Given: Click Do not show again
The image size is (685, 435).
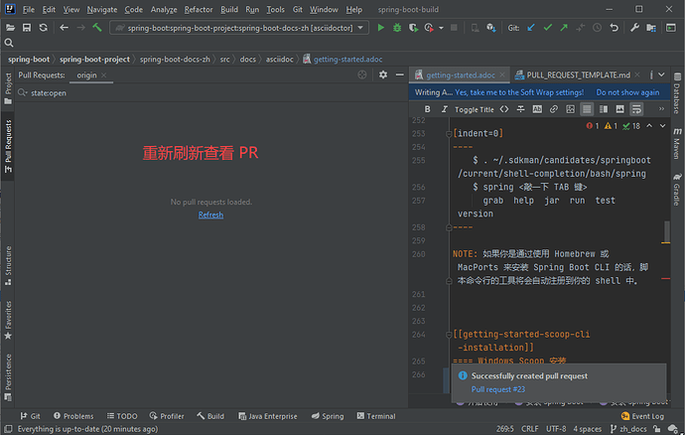Looking at the screenshot, I should coord(627,92).
